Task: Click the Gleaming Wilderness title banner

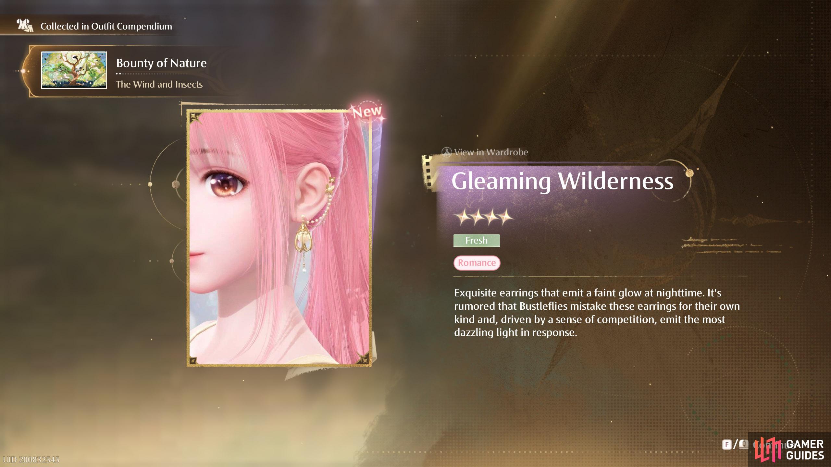Action: pyautogui.click(x=562, y=181)
